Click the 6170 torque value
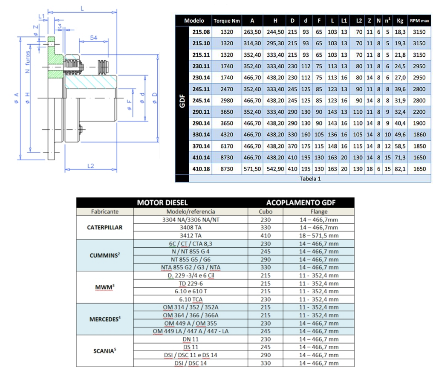Image resolution: width=439 pixels, height=379 pixels. tap(227, 146)
